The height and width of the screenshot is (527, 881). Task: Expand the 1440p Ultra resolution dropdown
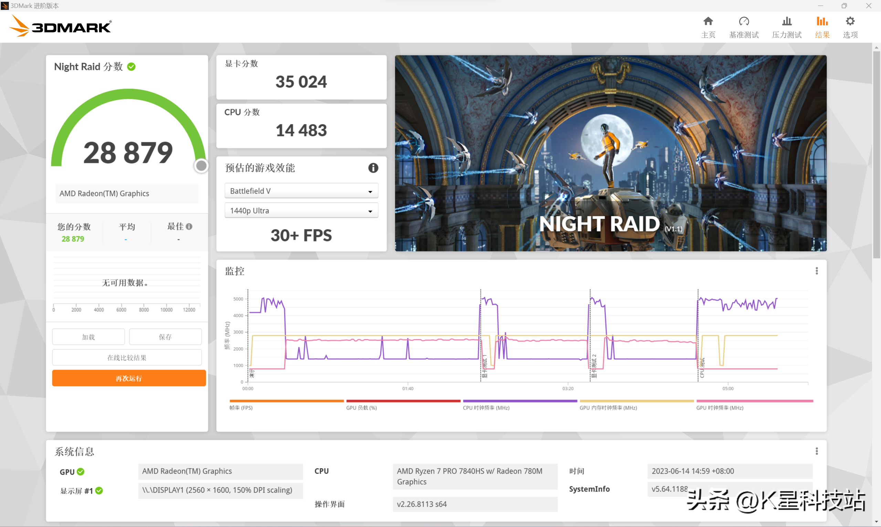click(301, 210)
